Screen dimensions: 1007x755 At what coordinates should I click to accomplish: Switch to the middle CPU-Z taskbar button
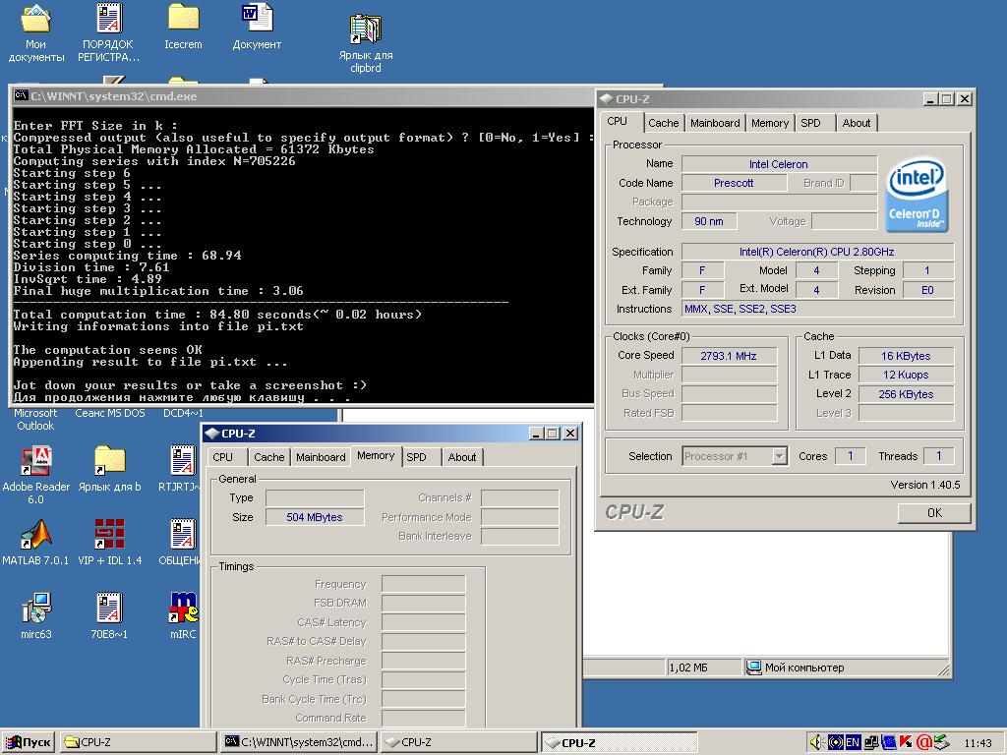pyautogui.click(x=458, y=743)
